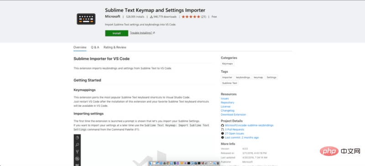Select the Sublime Text tag
This screenshot has width=365, height=166.
229,83
